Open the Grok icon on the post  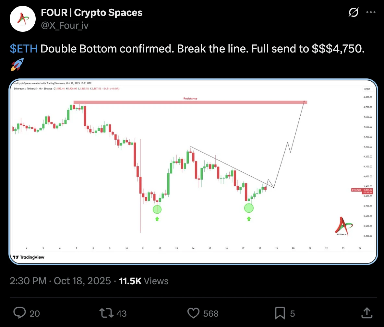353,13
